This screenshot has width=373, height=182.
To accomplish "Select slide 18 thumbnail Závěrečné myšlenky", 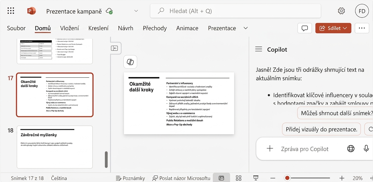I will tap(55, 147).
